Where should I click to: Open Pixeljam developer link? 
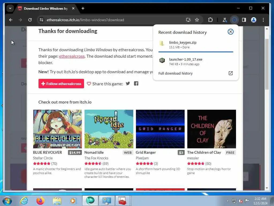pos(142,158)
